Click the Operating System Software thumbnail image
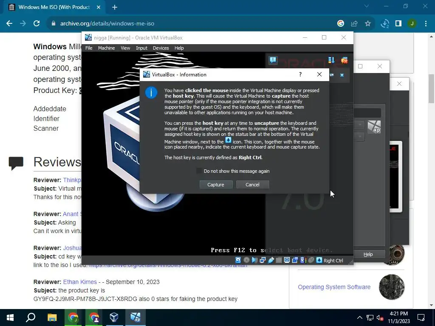This screenshot has width=435, height=326. coord(392,287)
